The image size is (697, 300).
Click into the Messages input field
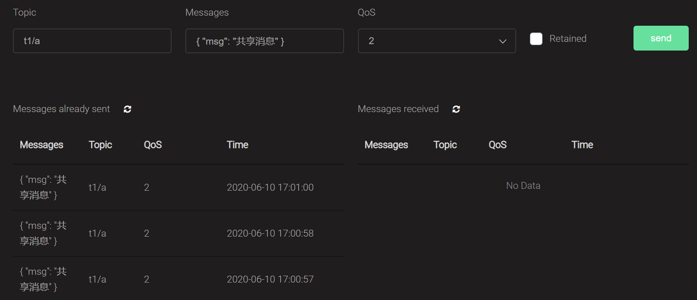point(265,41)
